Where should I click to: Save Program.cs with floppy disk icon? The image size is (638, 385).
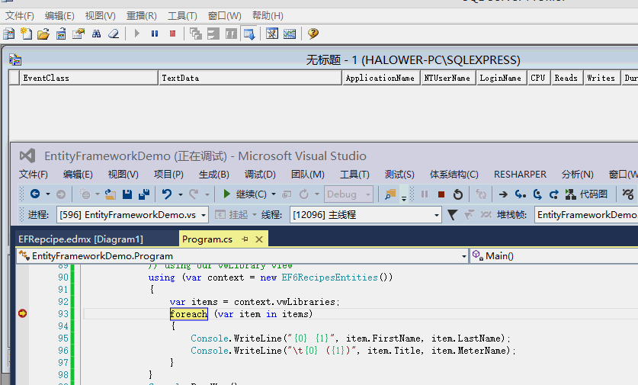click(x=127, y=194)
